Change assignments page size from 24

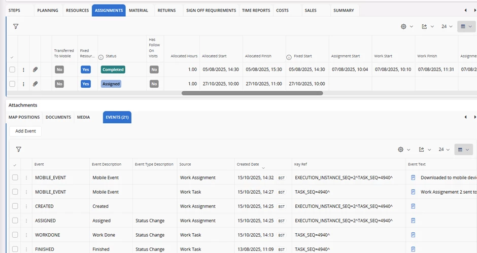[447, 26]
